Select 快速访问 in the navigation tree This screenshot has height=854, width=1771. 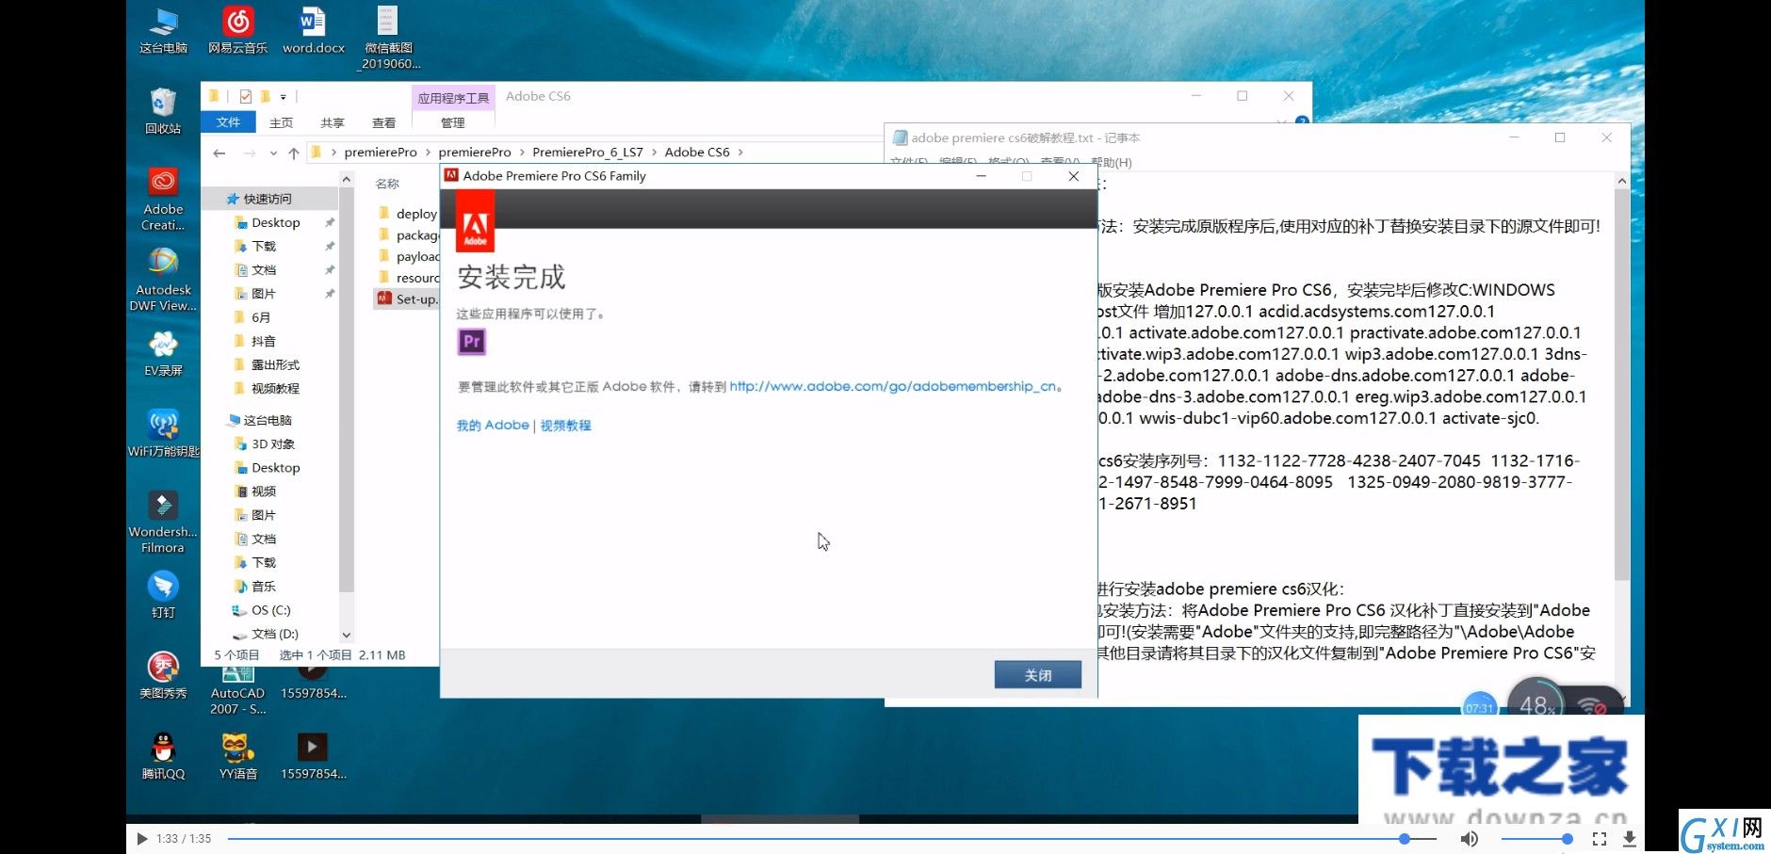pyautogui.click(x=268, y=199)
